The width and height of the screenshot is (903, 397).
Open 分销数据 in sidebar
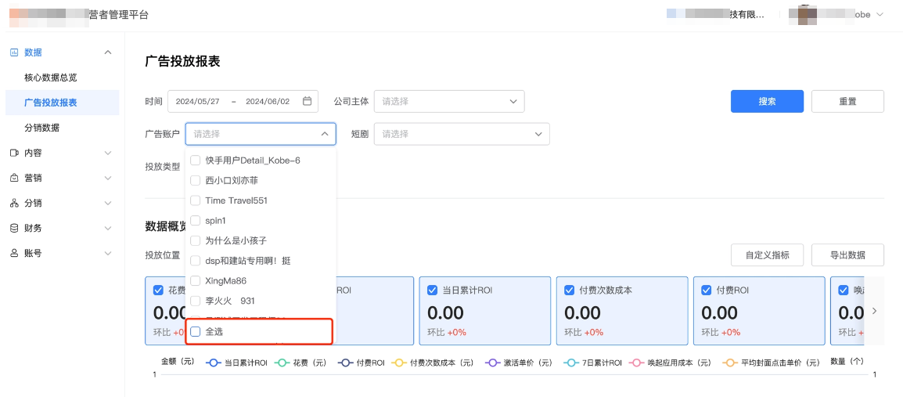(42, 128)
